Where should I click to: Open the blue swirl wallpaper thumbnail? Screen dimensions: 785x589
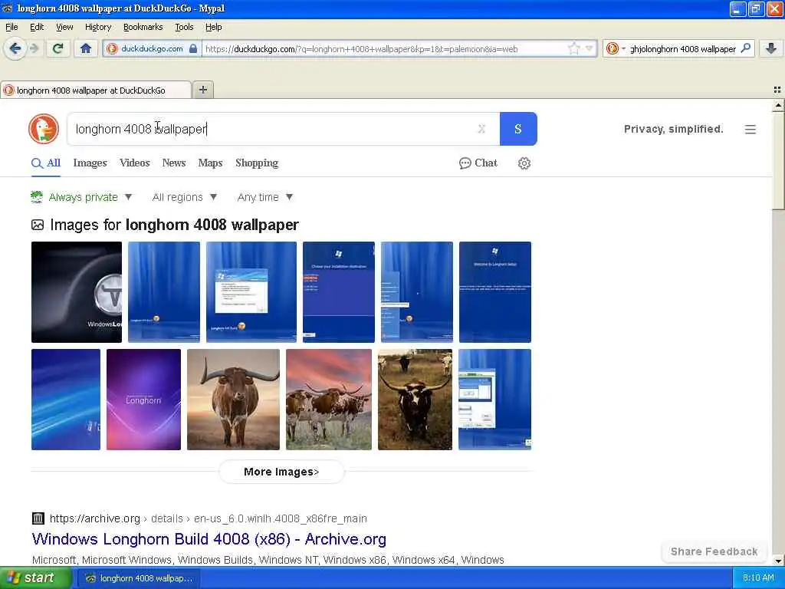coord(66,399)
